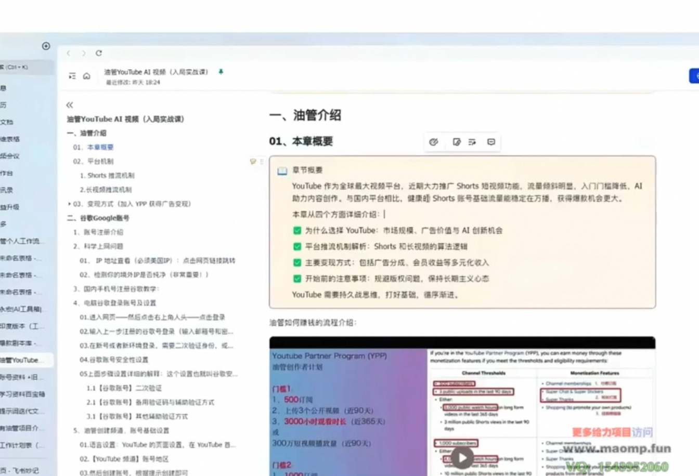Jump to outline item 3、国内手机号注册谷歌教学
This screenshot has height=476, width=699.
tap(116, 288)
